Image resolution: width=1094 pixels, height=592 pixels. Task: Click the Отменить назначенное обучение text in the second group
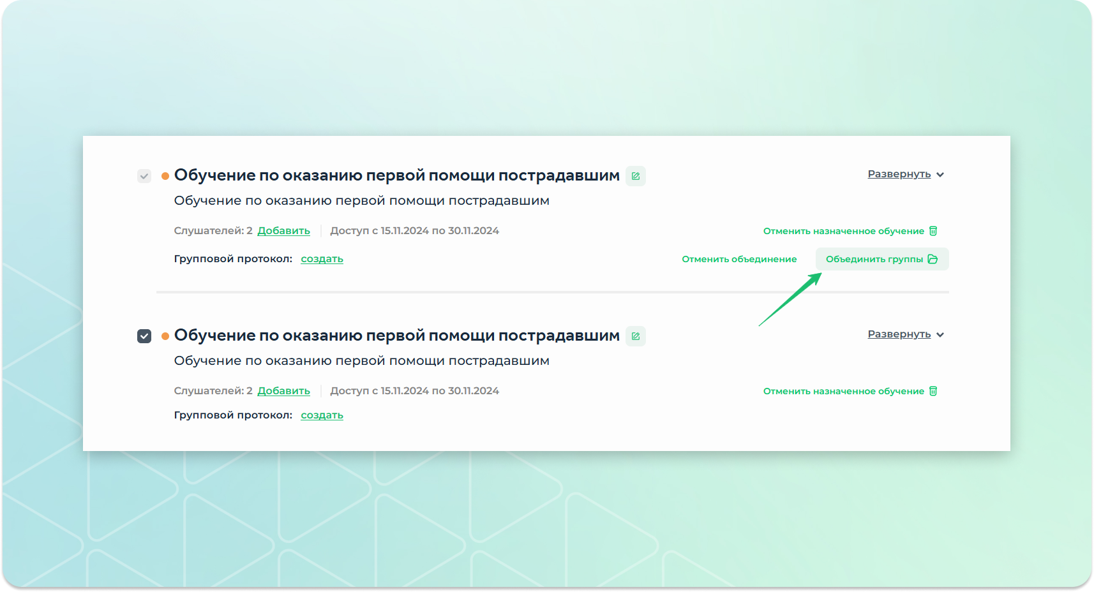843,391
